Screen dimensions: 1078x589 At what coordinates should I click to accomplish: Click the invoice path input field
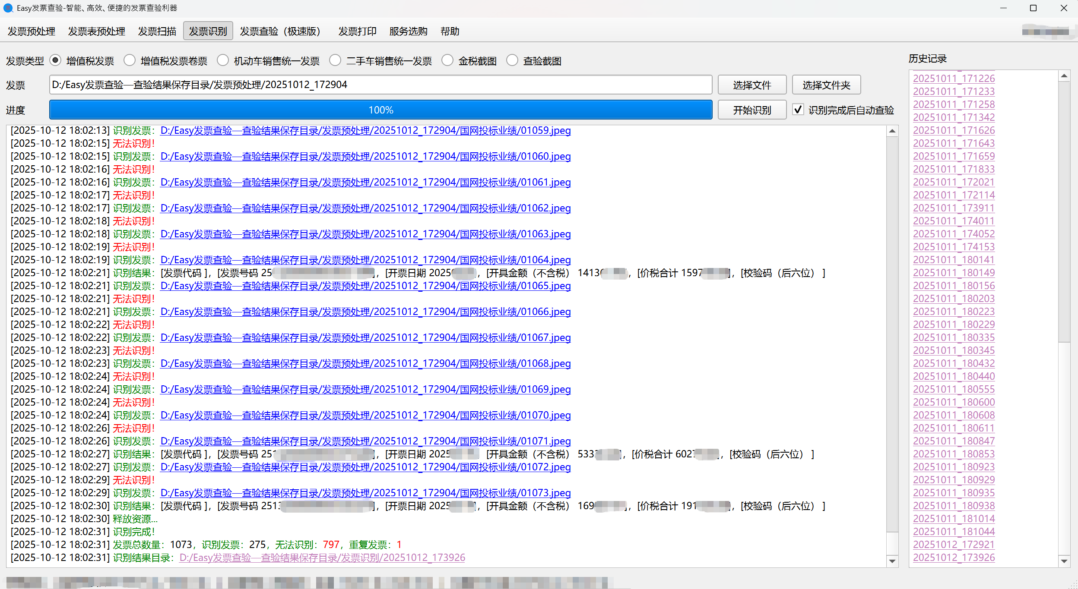(x=380, y=85)
